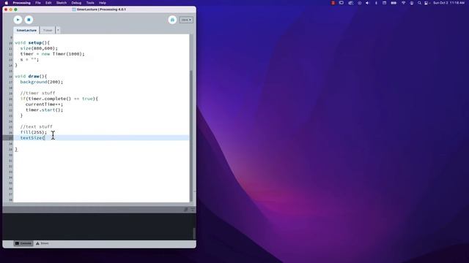Click the line 'fill(255);'
The width and height of the screenshot is (469, 263).
(34, 132)
